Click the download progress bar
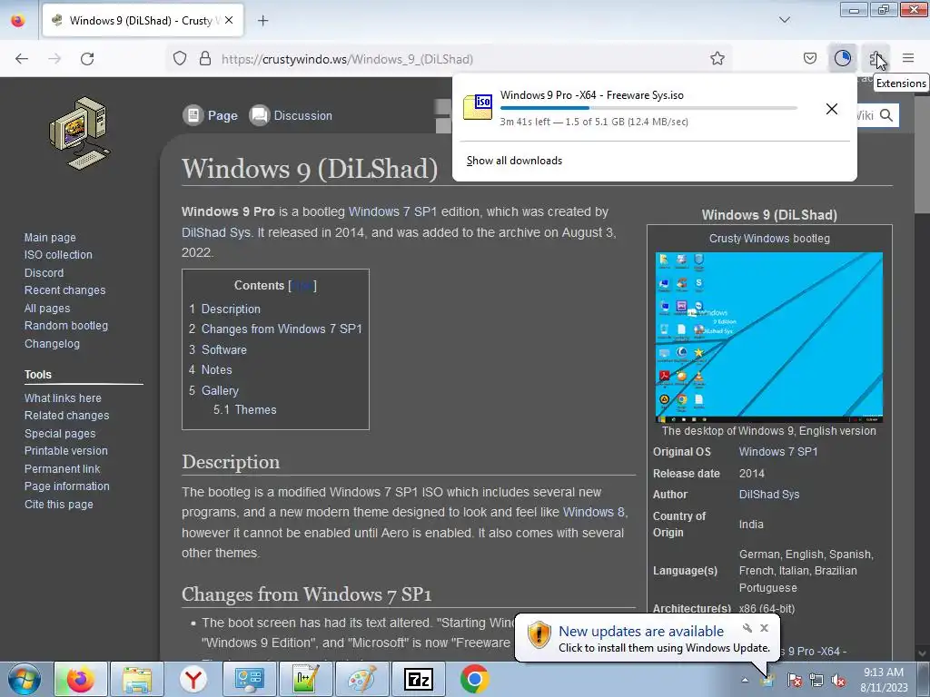This screenshot has height=697, width=930. [x=648, y=108]
